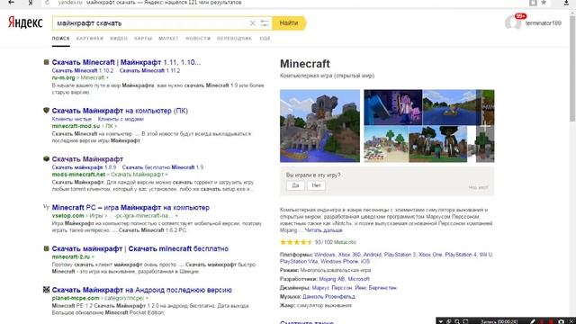Click the minecraft-2.ru favicon
The width and height of the screenshot is (576, 324).
(46, 248)
